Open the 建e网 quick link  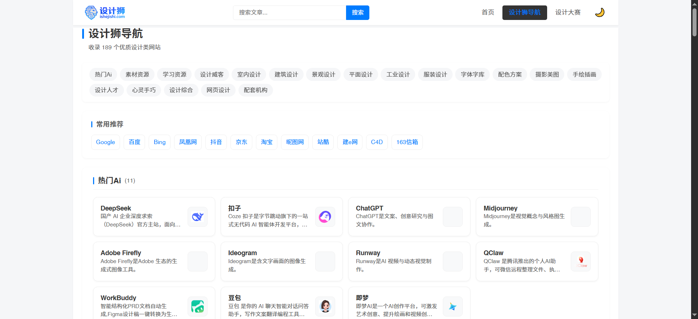tap(350, 142)
